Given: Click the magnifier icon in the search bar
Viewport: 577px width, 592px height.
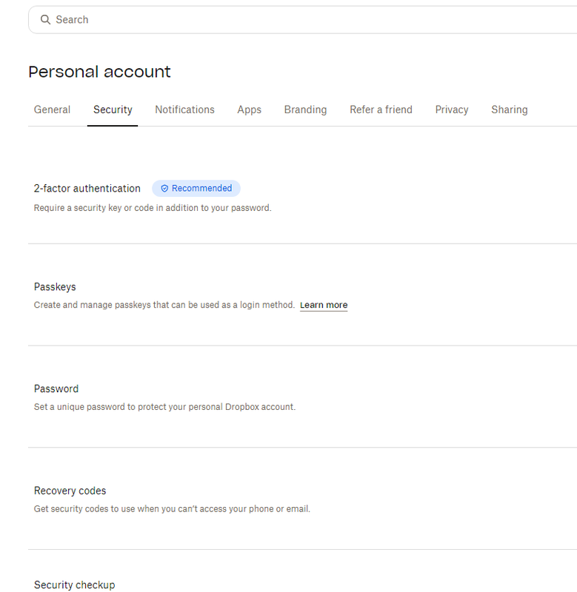Looking at the screenshot, I should click(46, 20).
